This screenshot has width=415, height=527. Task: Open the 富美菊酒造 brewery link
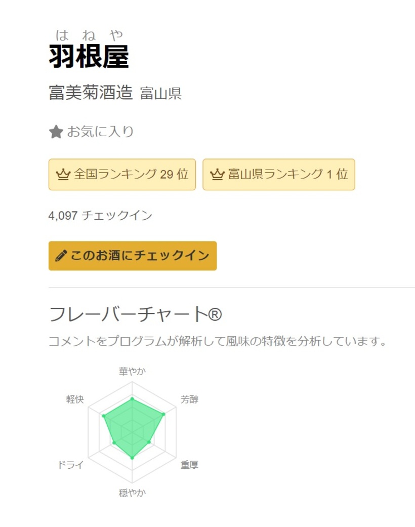point(91,93)
